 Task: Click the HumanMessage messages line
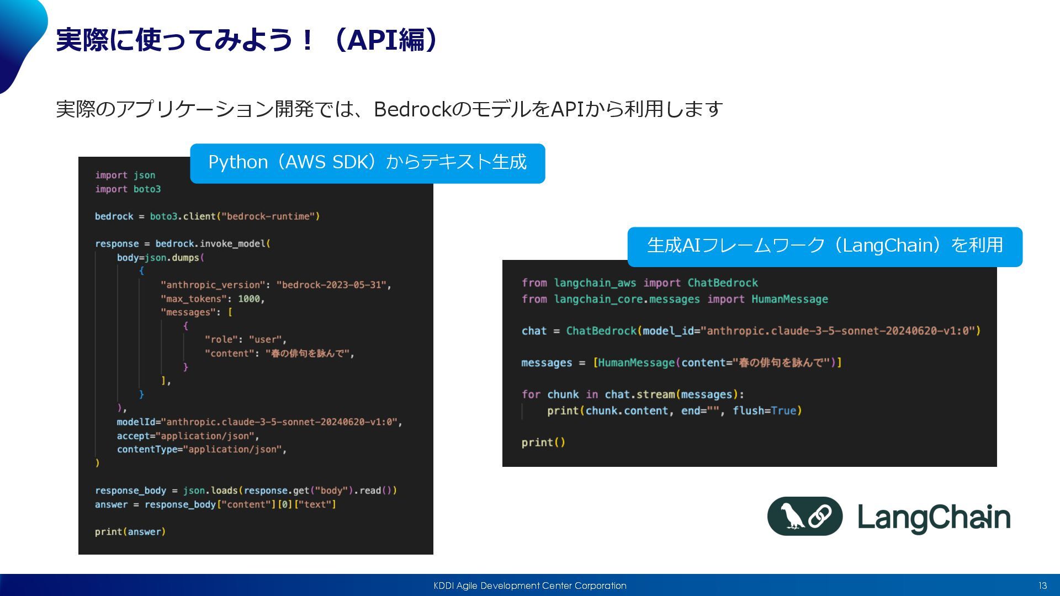tap(681, 363)
